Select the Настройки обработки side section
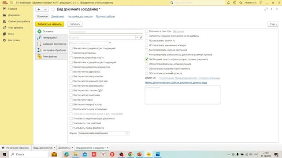 click(x=52, y=50)
